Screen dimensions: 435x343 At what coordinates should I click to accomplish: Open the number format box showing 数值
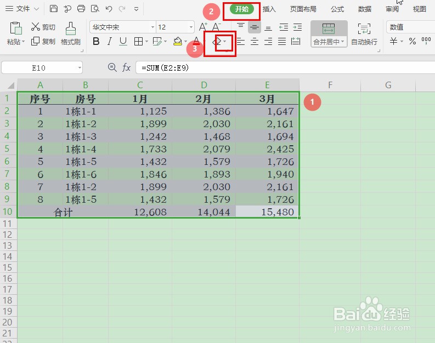410,27
